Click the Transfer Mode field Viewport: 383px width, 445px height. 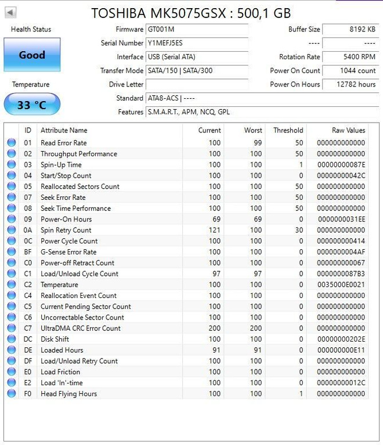197,71
